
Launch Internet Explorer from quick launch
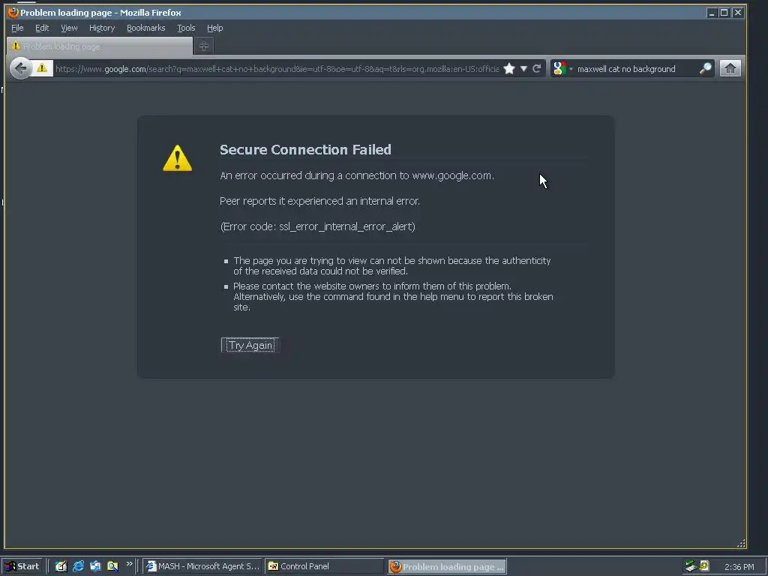point(78,566)
